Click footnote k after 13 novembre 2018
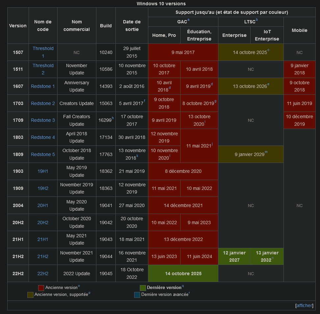 coord(137,156)
